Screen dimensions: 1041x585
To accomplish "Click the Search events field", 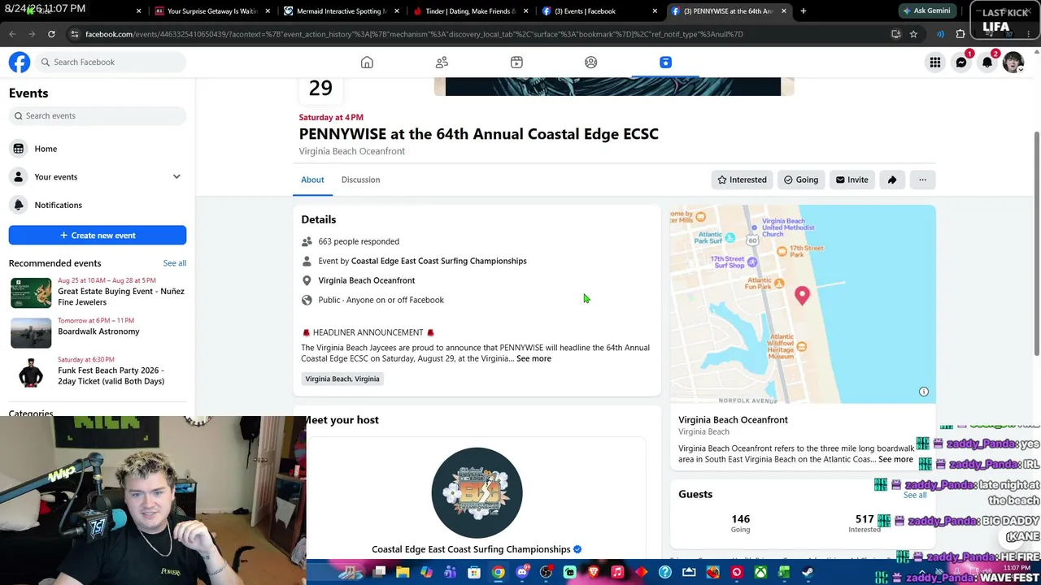I will (x=98, y=115).
